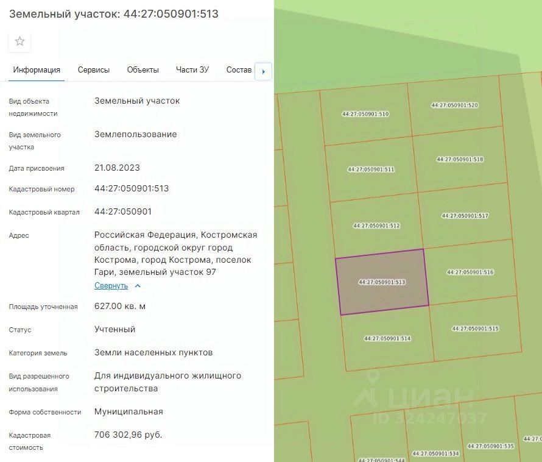This screenshot has height=462, width=542.
Task: Click parcel 44:27:050901:534 on the map
Action: pos(435,453)
